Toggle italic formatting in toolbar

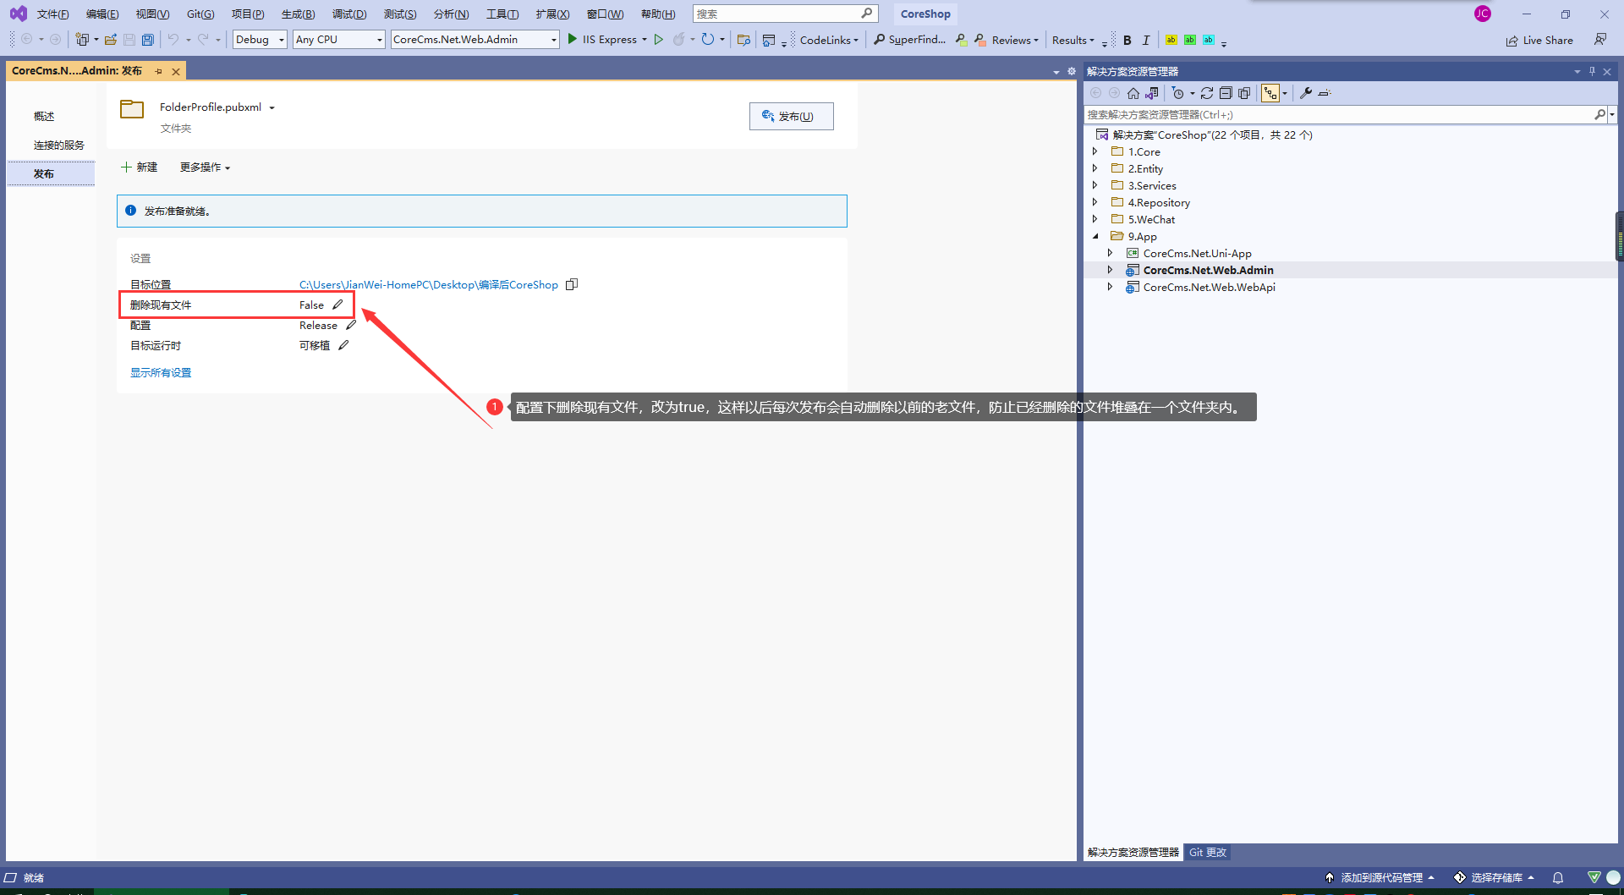point(1146,40)
